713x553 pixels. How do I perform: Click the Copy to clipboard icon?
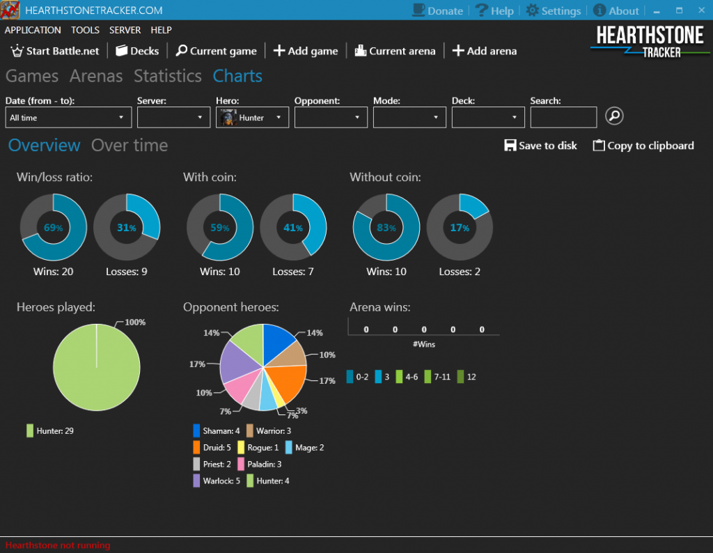pyautogui.click(x=599, y=146)
